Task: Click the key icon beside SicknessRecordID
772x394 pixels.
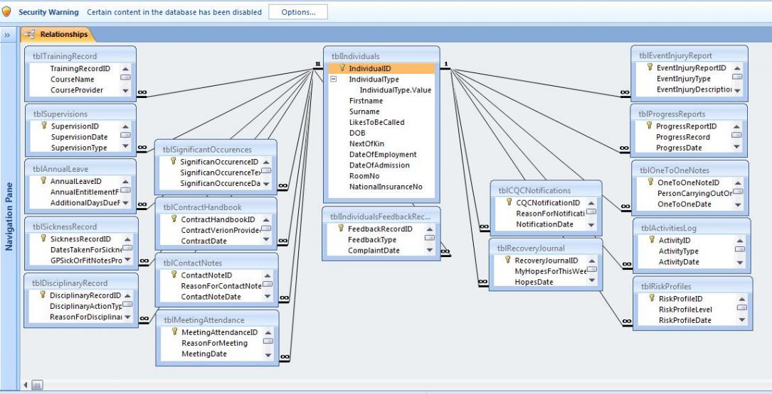Action: [x=44, y=239]
